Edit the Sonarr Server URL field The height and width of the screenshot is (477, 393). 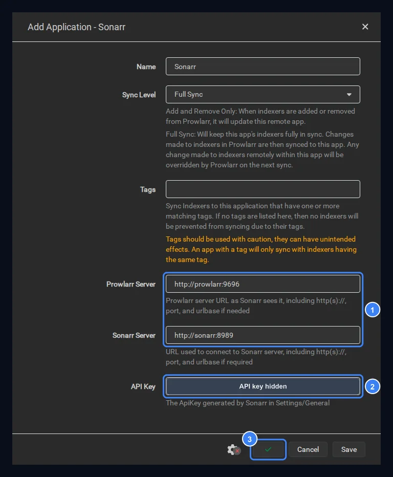pyautogui.click(x=263, y=335)
